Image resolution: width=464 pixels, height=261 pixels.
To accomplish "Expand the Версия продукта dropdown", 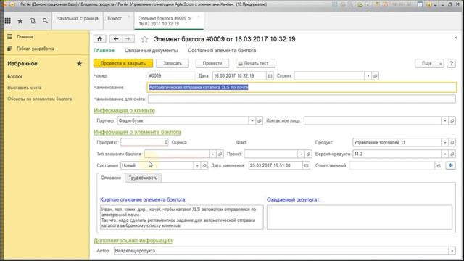I will pos(444,154).
